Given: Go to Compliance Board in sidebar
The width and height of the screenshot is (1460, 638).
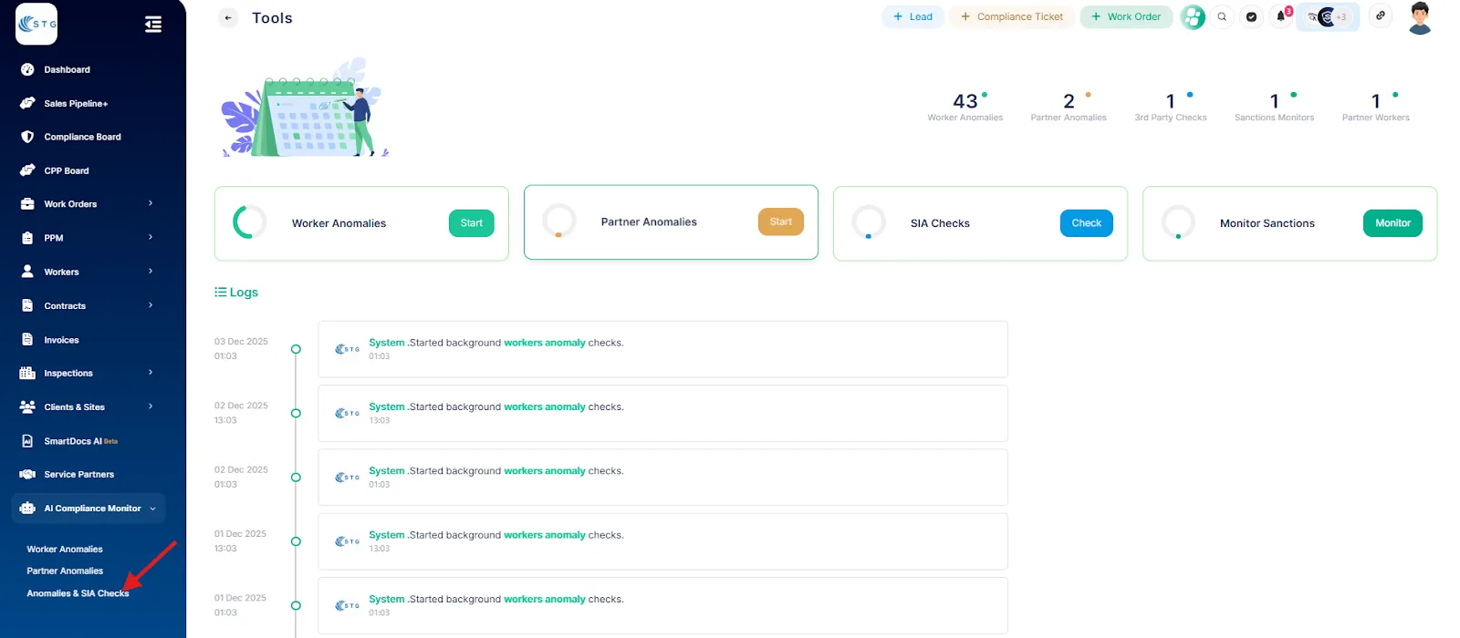Looking at the screenshot, I should click(82, 137).
